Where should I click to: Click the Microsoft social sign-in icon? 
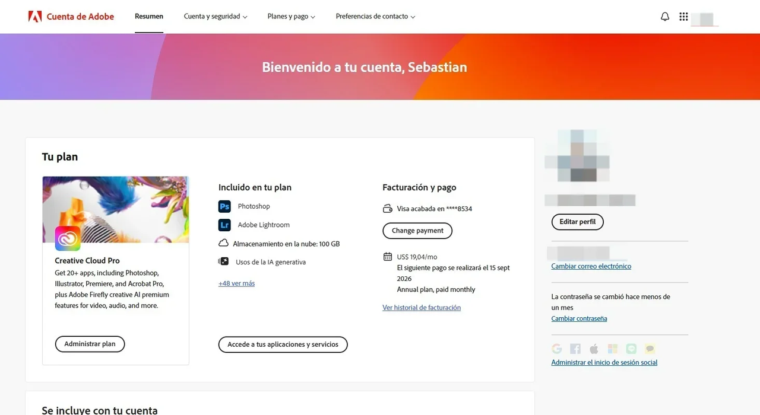coord(613,349)
